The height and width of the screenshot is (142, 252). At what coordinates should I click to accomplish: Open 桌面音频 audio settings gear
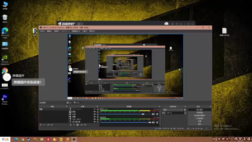(157, 122)
